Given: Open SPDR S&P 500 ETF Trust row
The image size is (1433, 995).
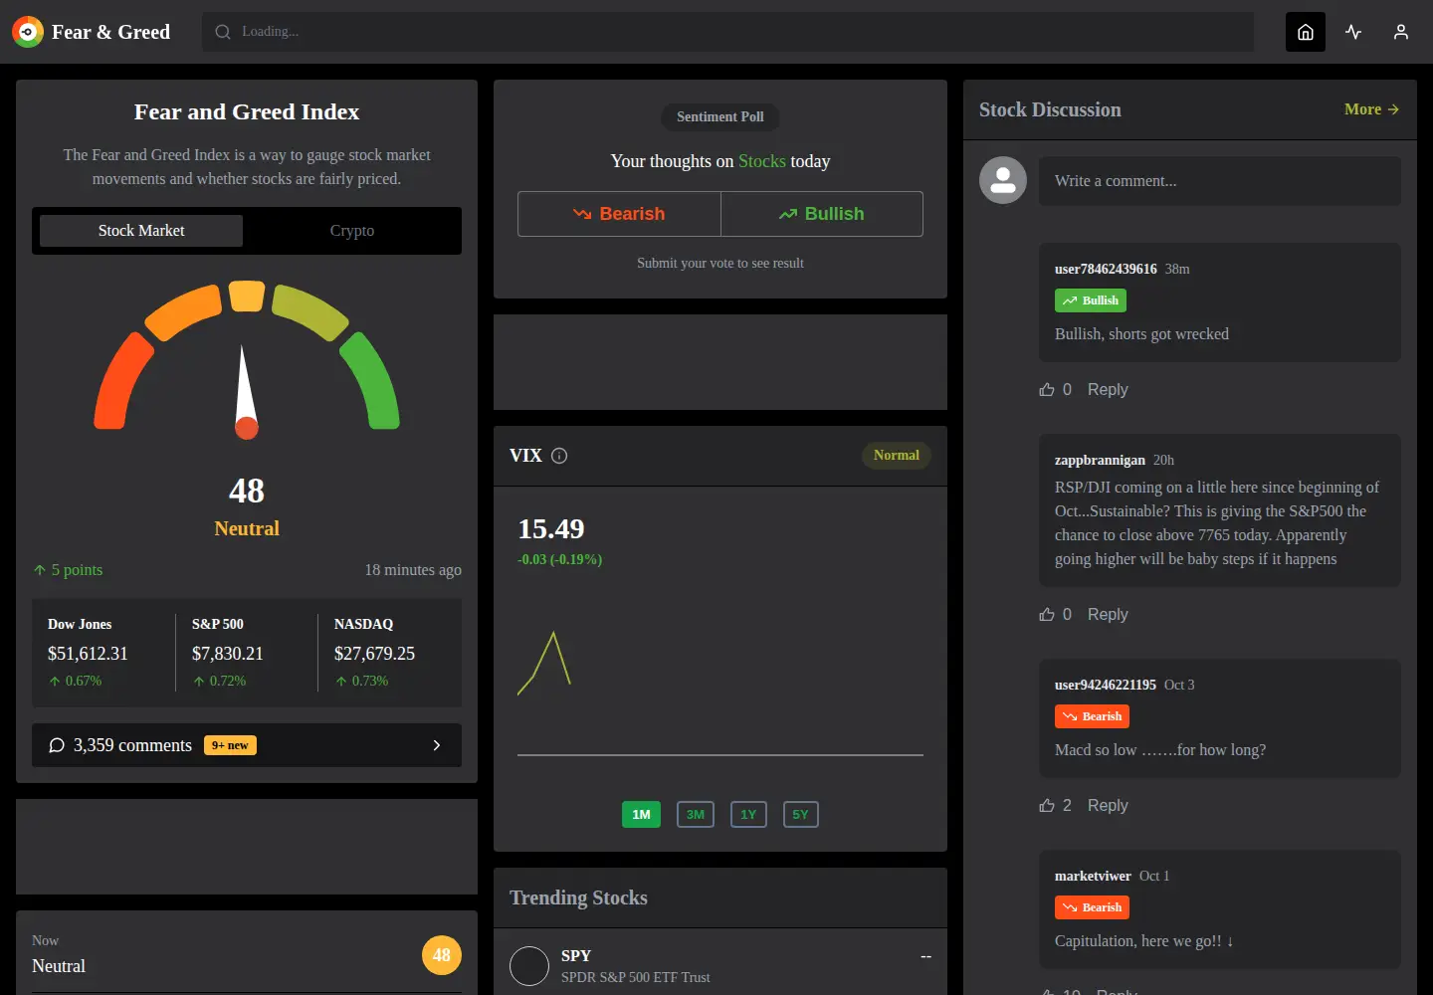Looking at the screenshot, I should 720,966.
